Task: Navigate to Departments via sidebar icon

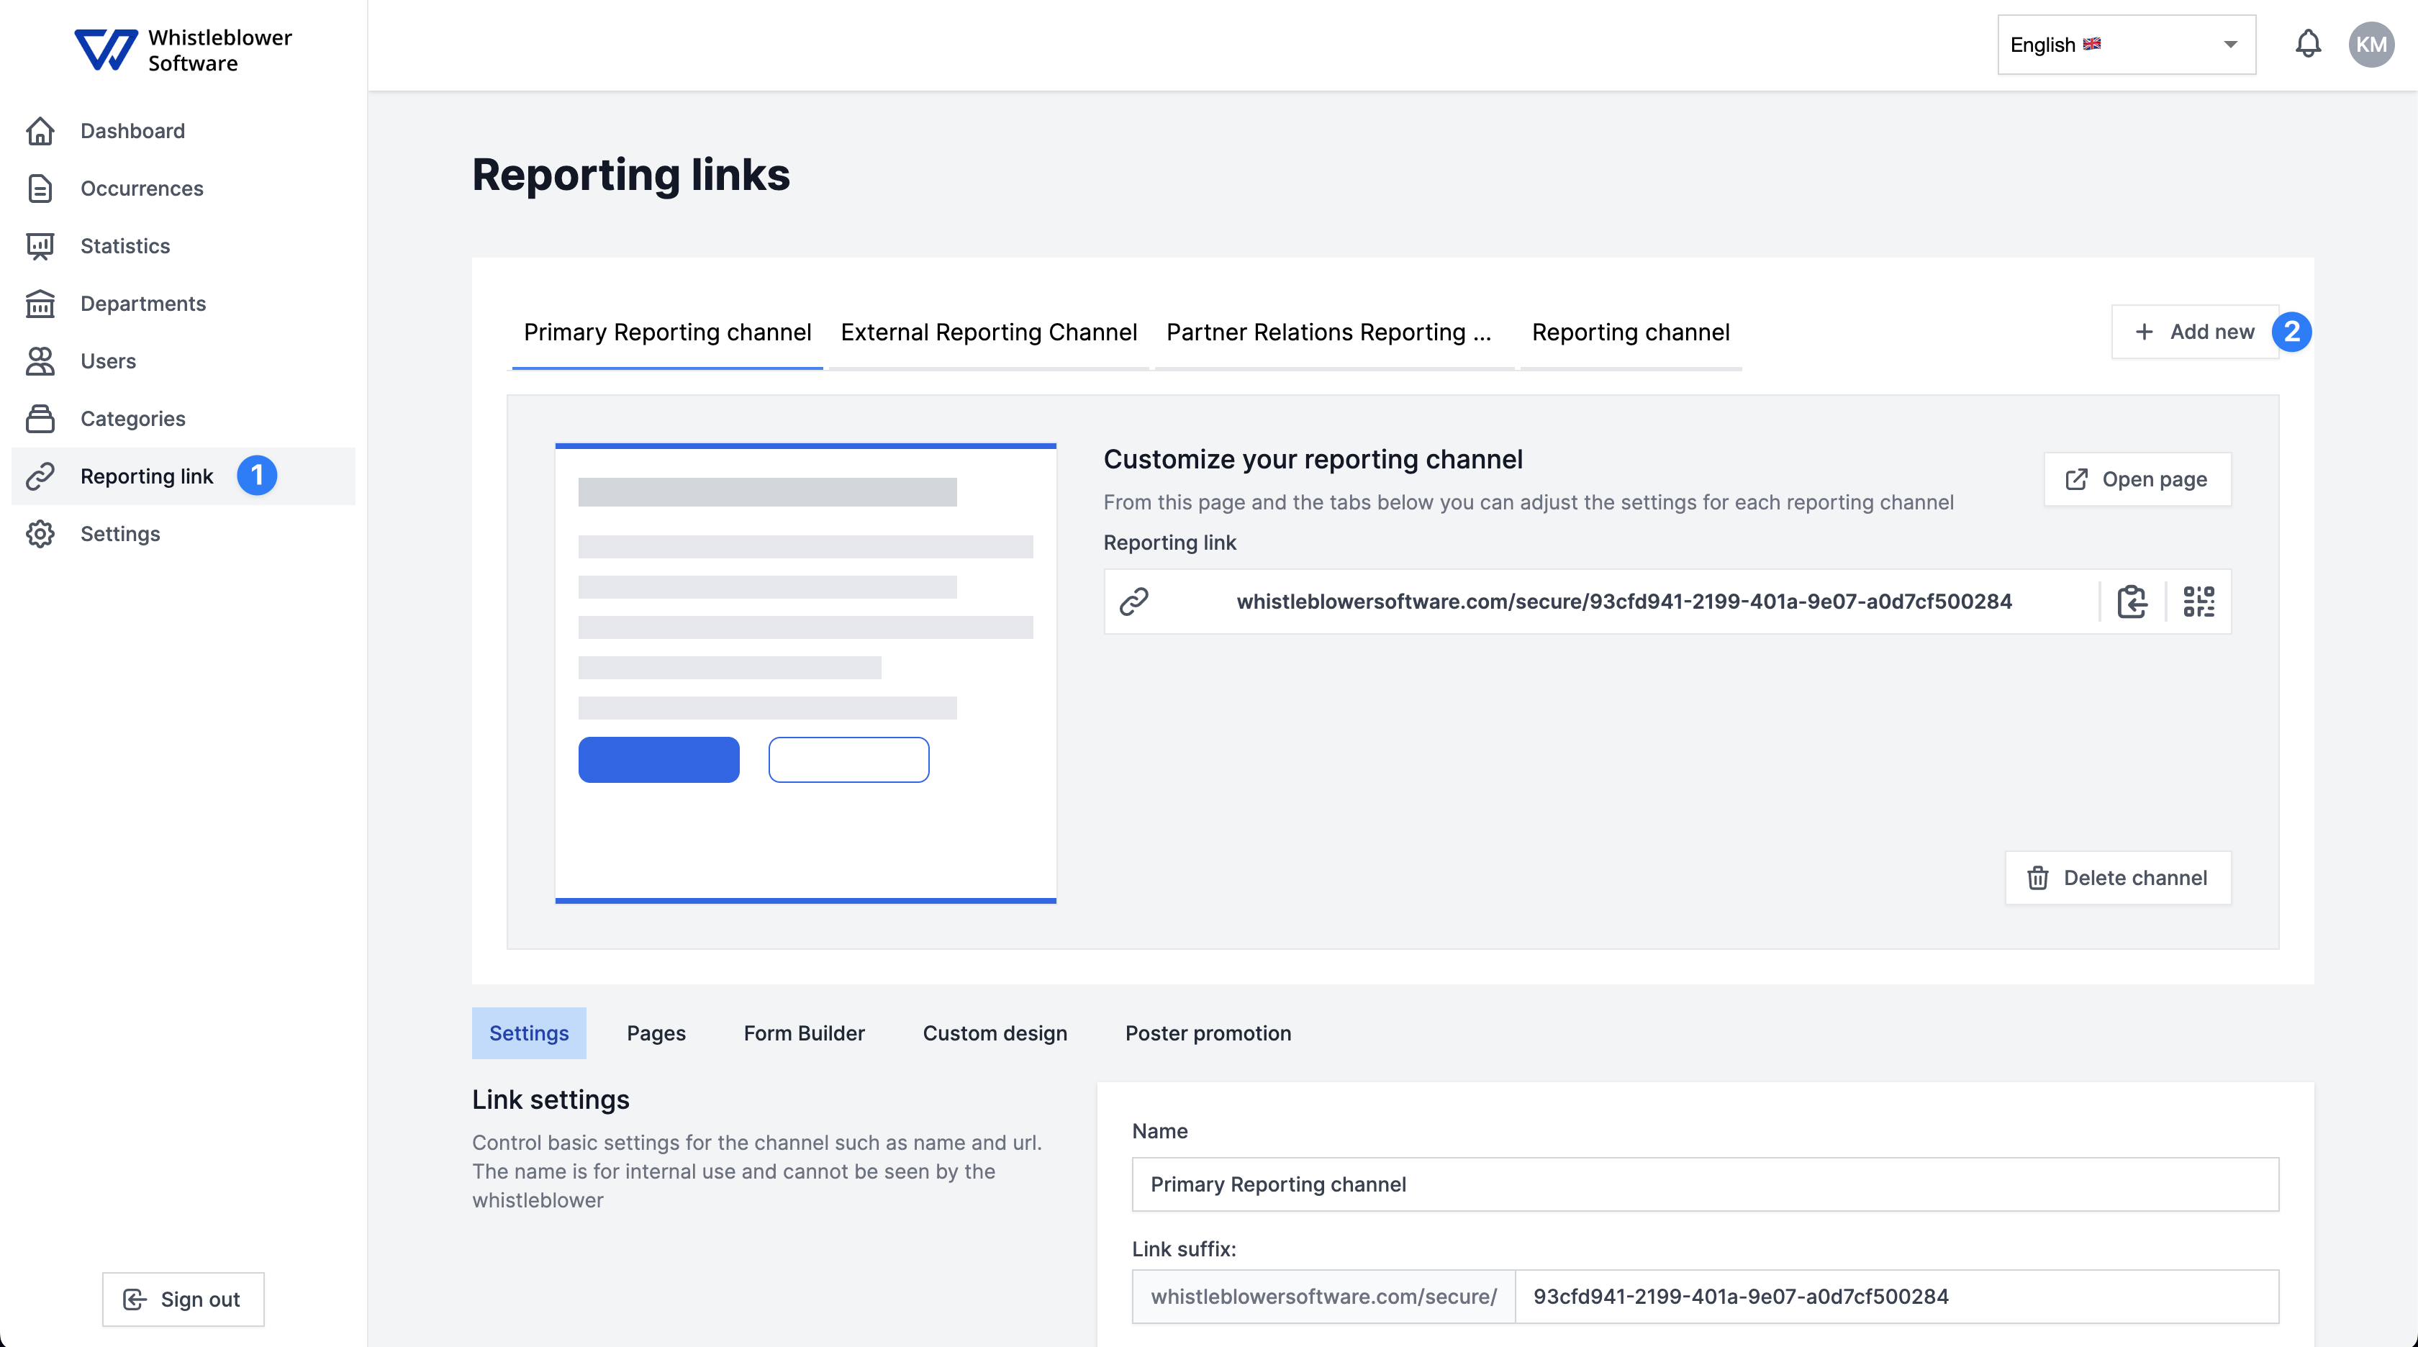Action: [x=40, y=303]
